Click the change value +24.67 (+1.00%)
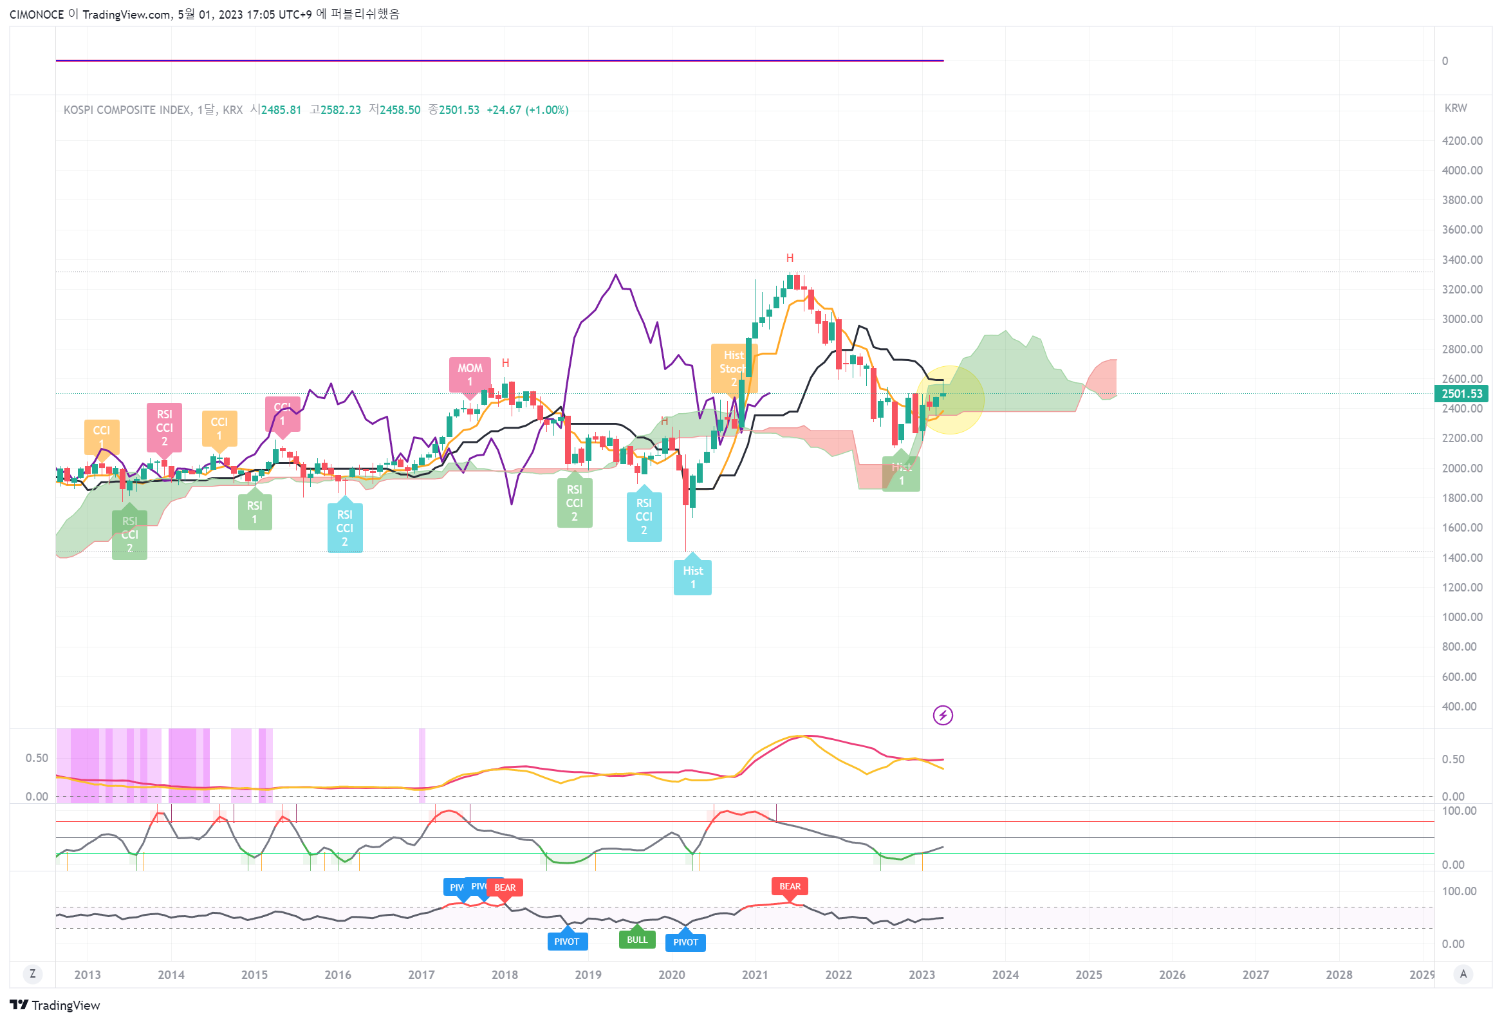This screenshot has height=1022, width=1502. tap(528, 110)
